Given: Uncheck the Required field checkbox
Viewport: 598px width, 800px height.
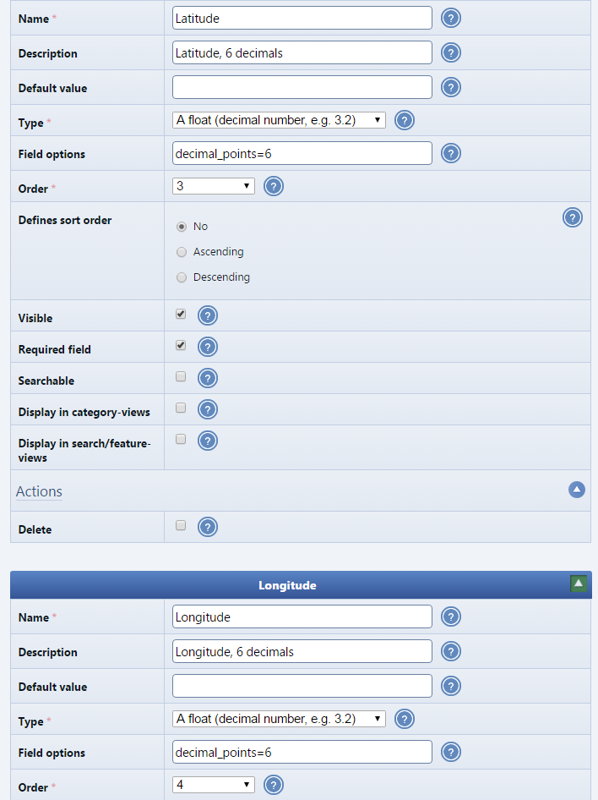Looking at the screenshot, I should click(x=181, y=345).
